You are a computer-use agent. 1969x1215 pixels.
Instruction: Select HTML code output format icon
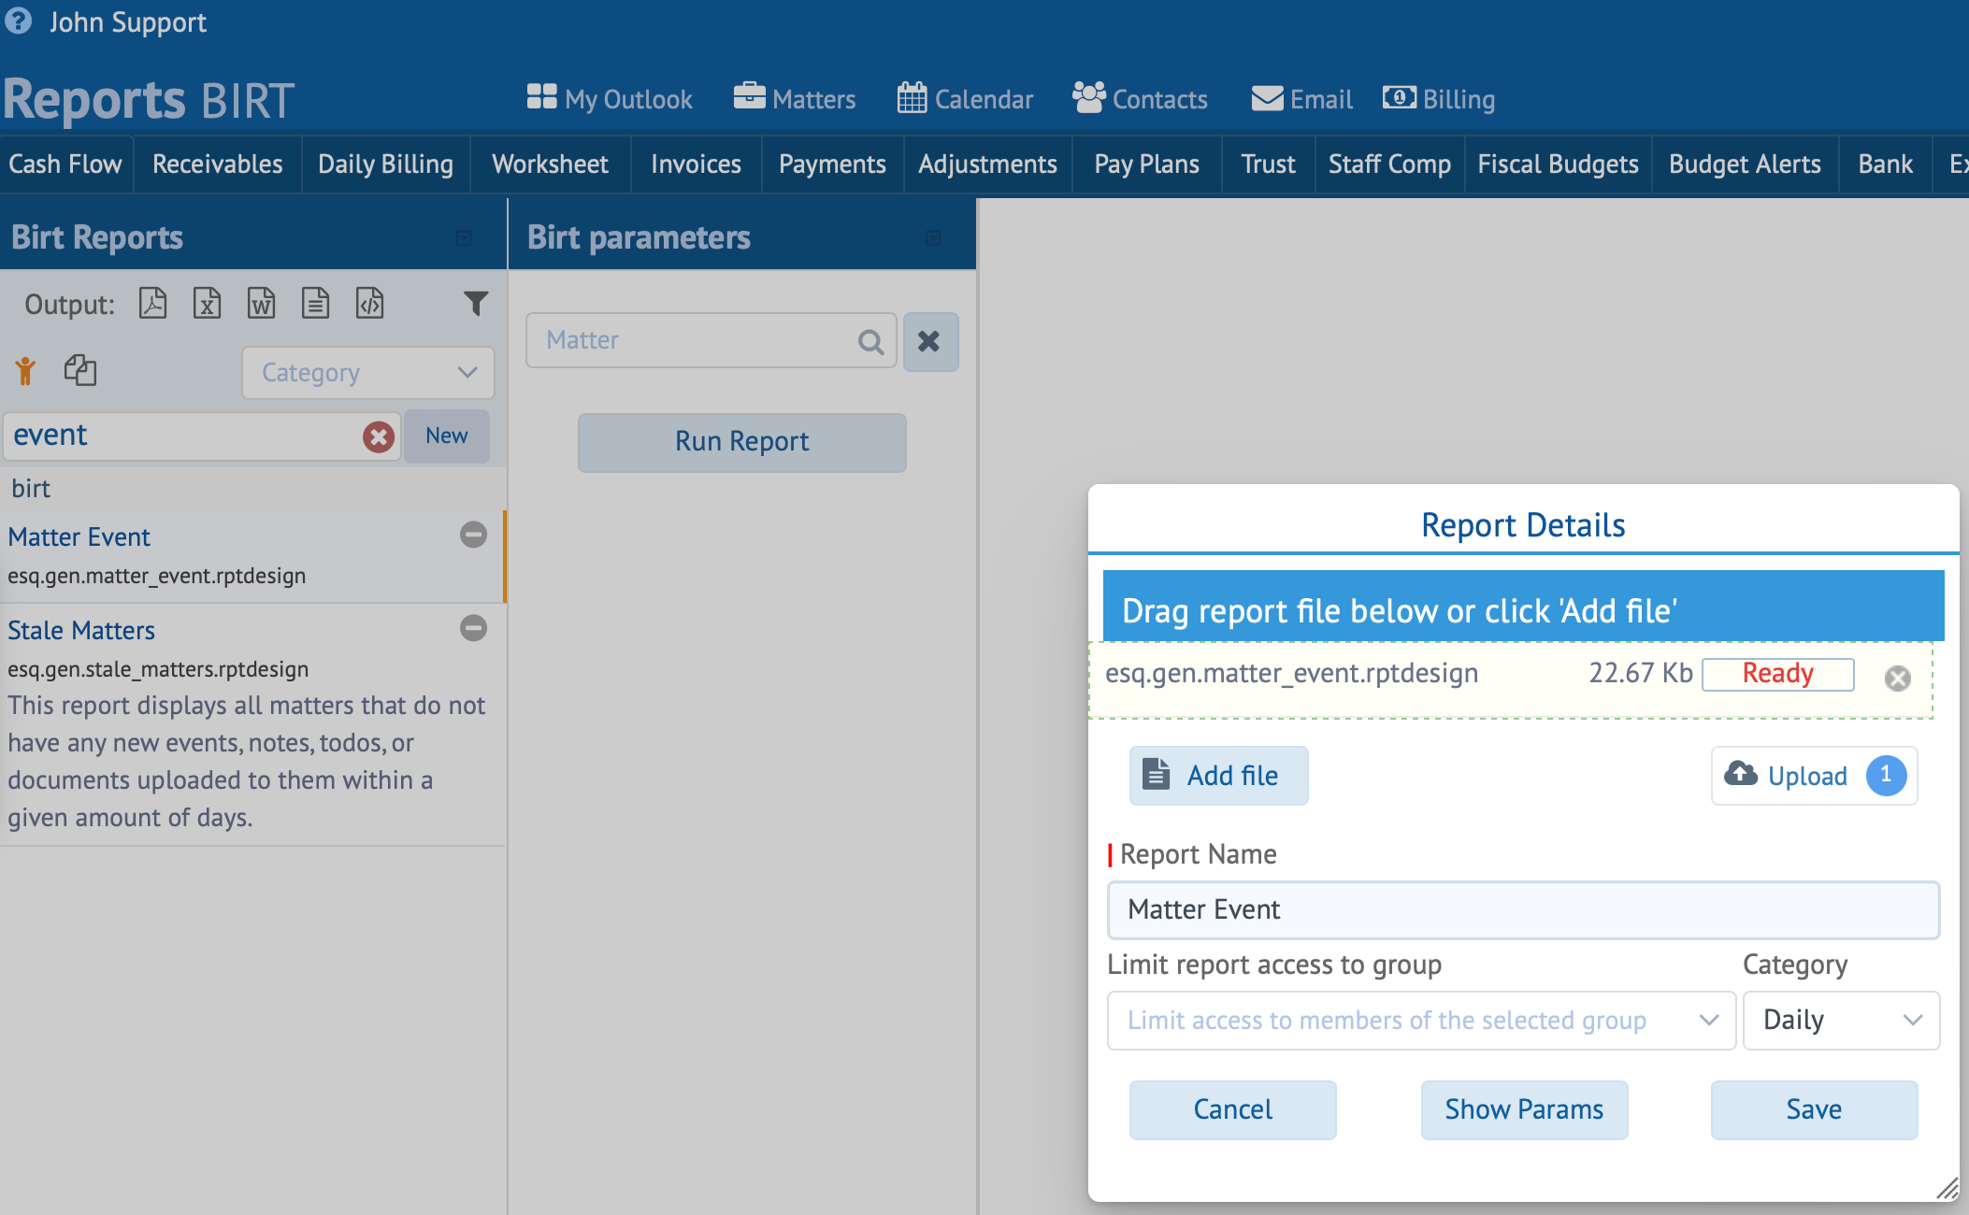click(369, 304)
